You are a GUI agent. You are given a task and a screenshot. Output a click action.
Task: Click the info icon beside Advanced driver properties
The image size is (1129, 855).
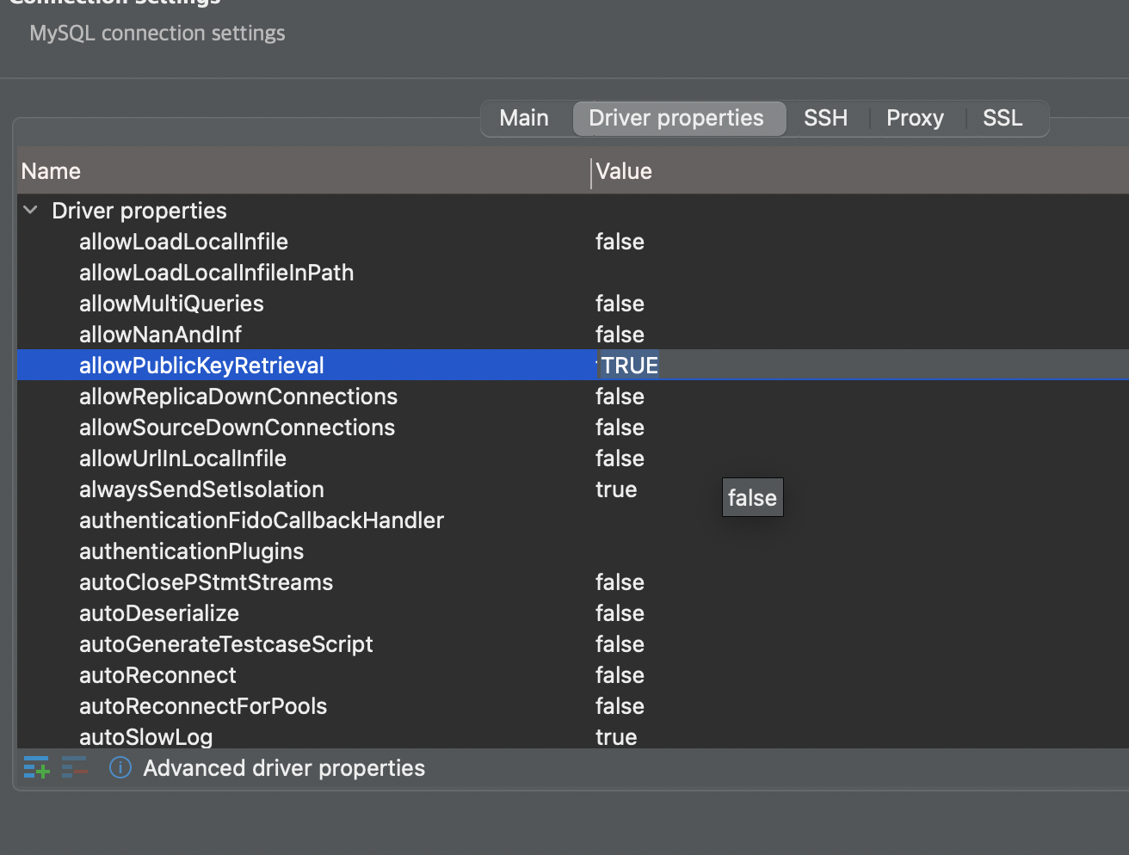[120, 767]
